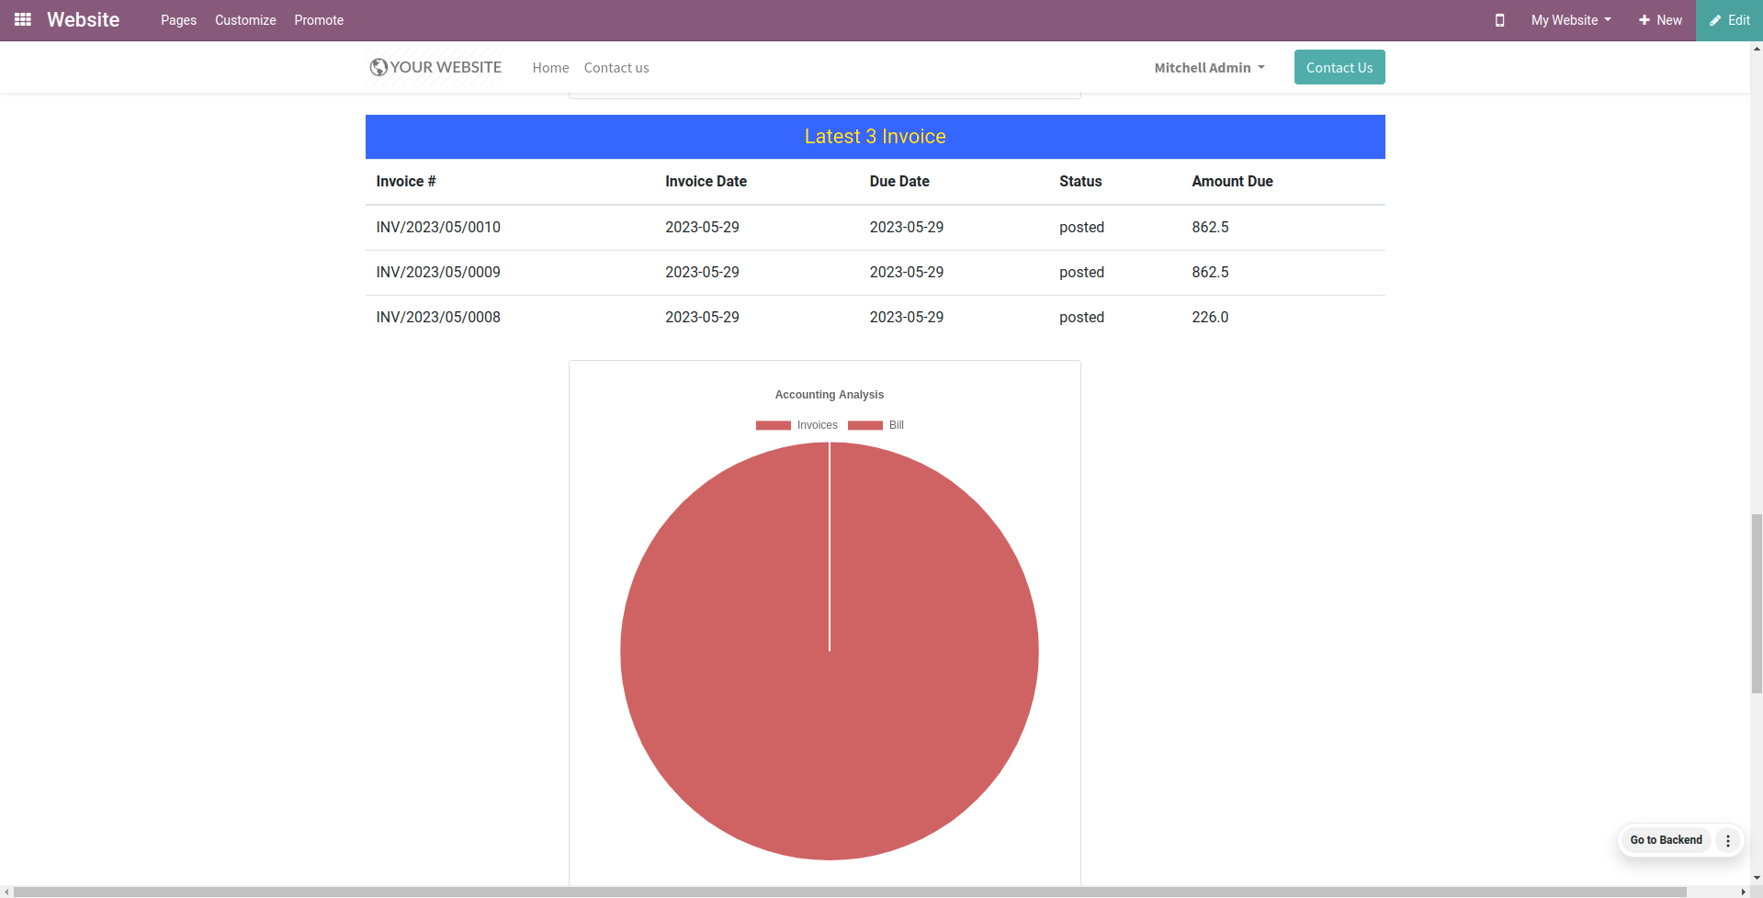This screenshot has width=1763, height=898.
Task: Click the Go to Backend button
Action: click(x=1666, y=840)
